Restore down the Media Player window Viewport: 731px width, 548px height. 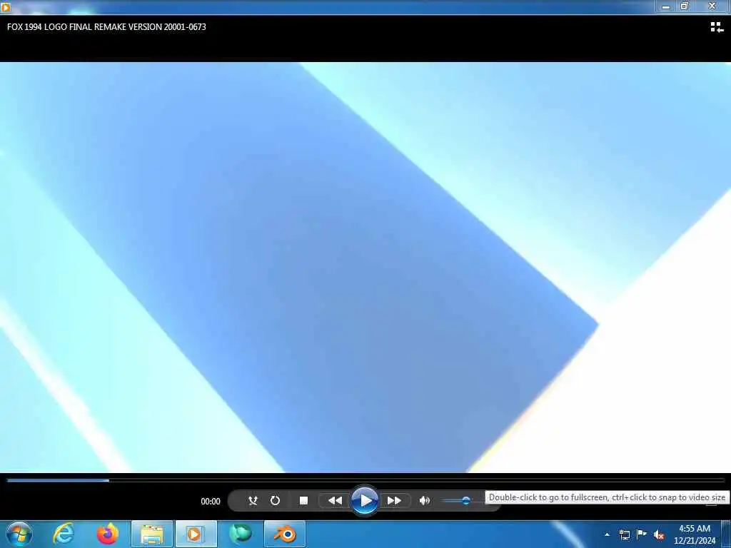pos(685,6)
